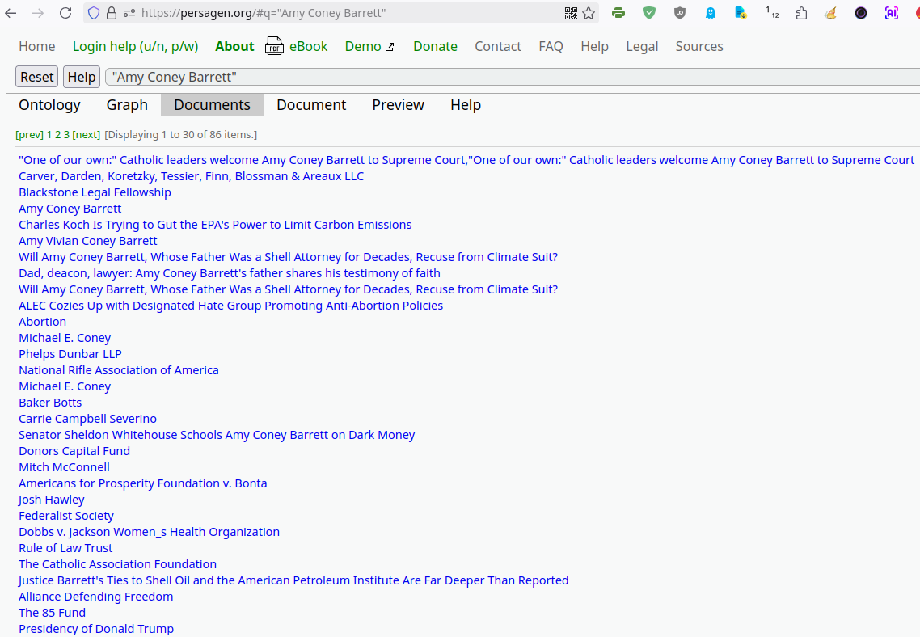The height and width of the screenshot is (637, 920).
Task: Open Charles Koch EPA carbon emissions article
Action: coord(215,225)
